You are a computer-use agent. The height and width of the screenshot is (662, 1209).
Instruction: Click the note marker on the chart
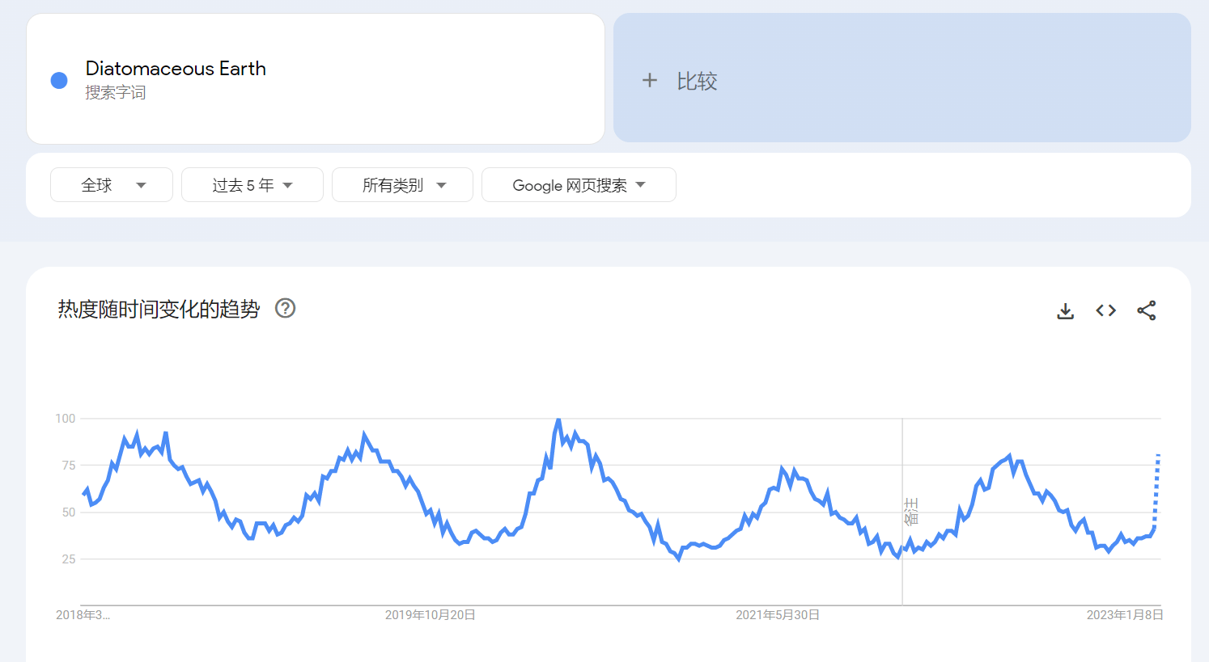point(911,512)
